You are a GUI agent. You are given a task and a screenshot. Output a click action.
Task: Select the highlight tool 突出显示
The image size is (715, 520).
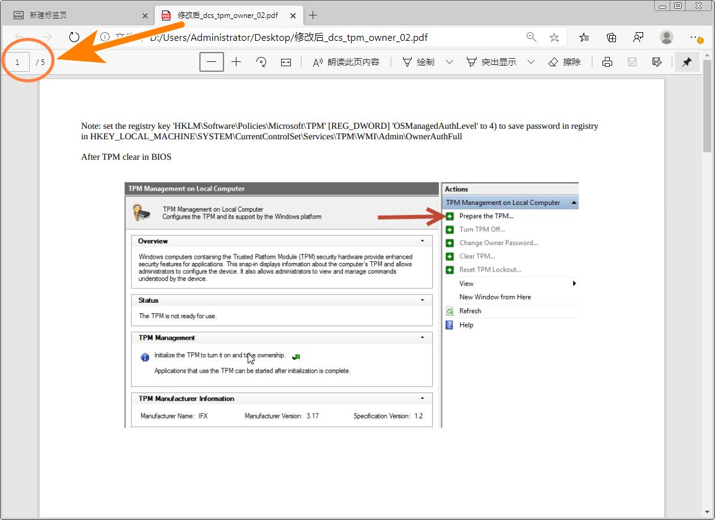coord(491,62)
